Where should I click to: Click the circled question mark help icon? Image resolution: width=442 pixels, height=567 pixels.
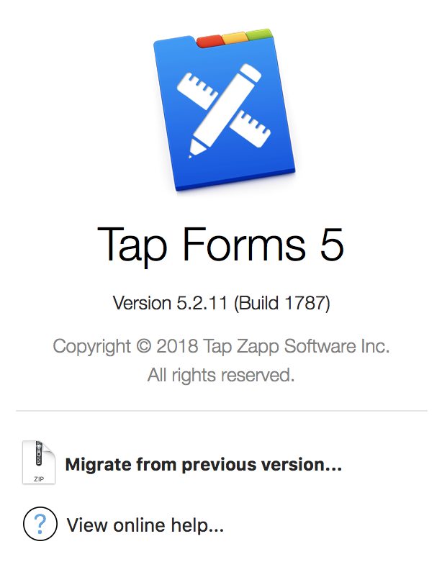coord(39,525)
